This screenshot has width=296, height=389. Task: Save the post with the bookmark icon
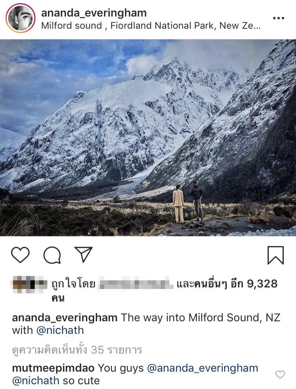275,255
